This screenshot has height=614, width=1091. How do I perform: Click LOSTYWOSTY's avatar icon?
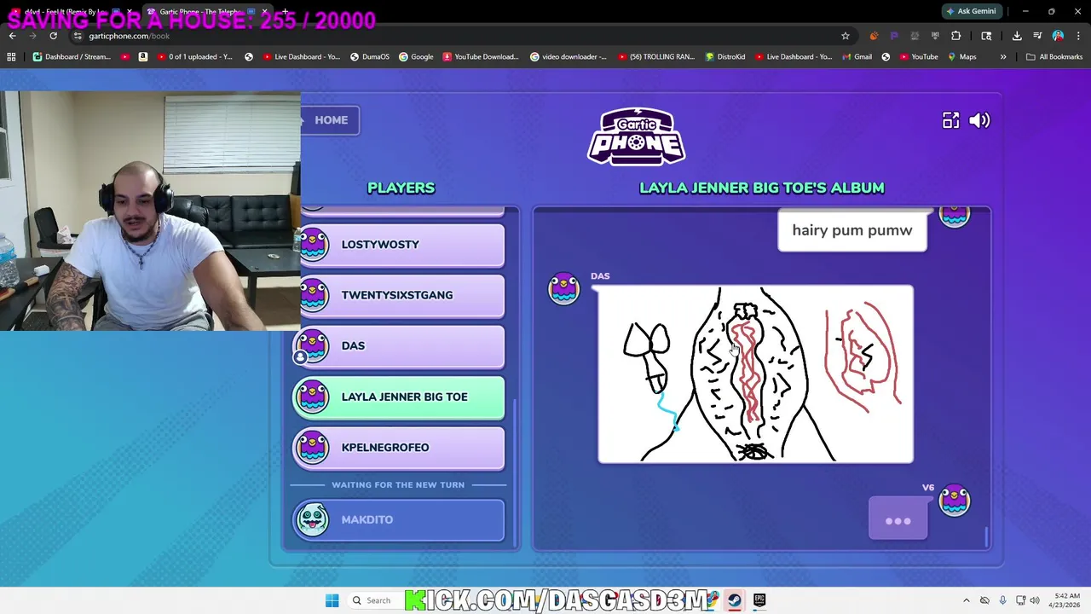[x=314, y=245]
